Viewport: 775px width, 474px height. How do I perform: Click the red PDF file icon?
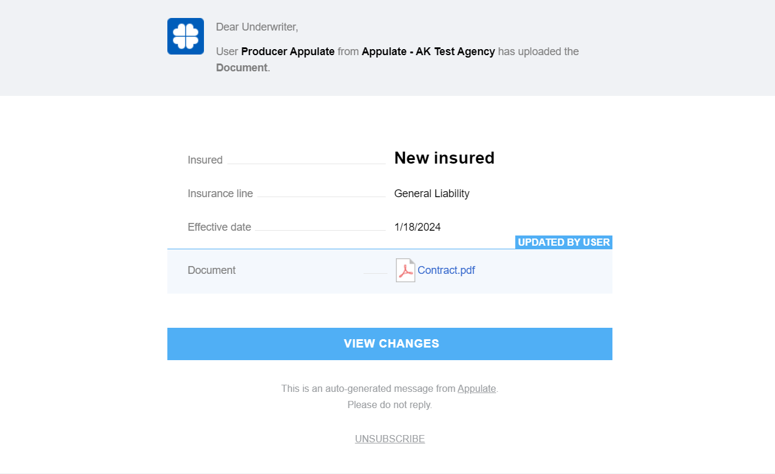pyautogui.click(x=405, y=270)
